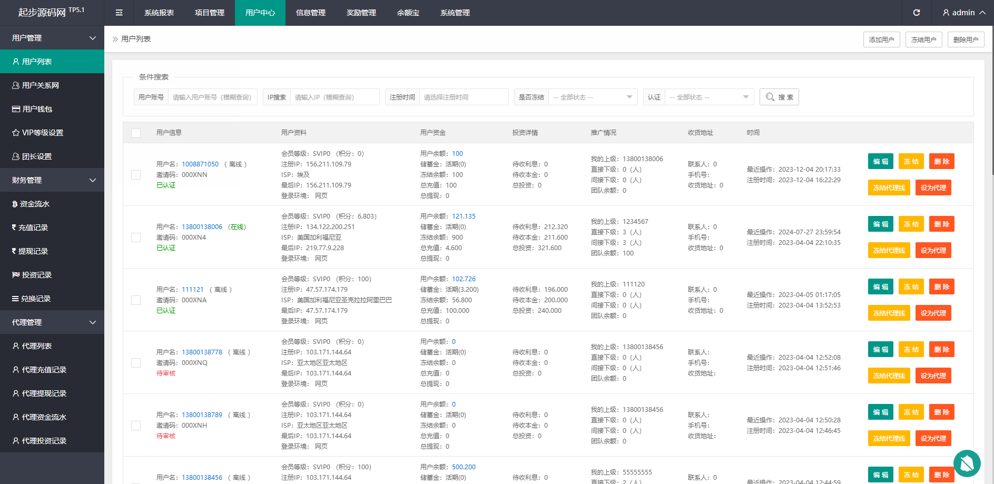The image size is (994, 484).
Task: Open 用户钱包 wallet icon in sidebar
Action: pyautogui.click(x=16, y=109)
